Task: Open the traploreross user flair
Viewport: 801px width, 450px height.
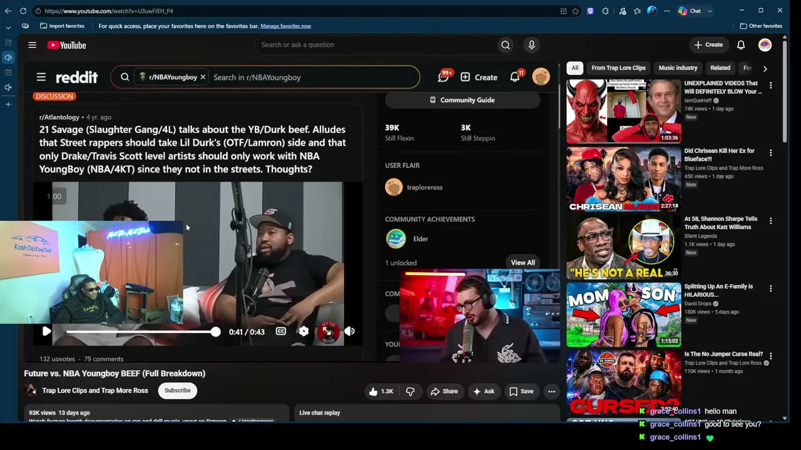Action: click(x=414, y=187)
